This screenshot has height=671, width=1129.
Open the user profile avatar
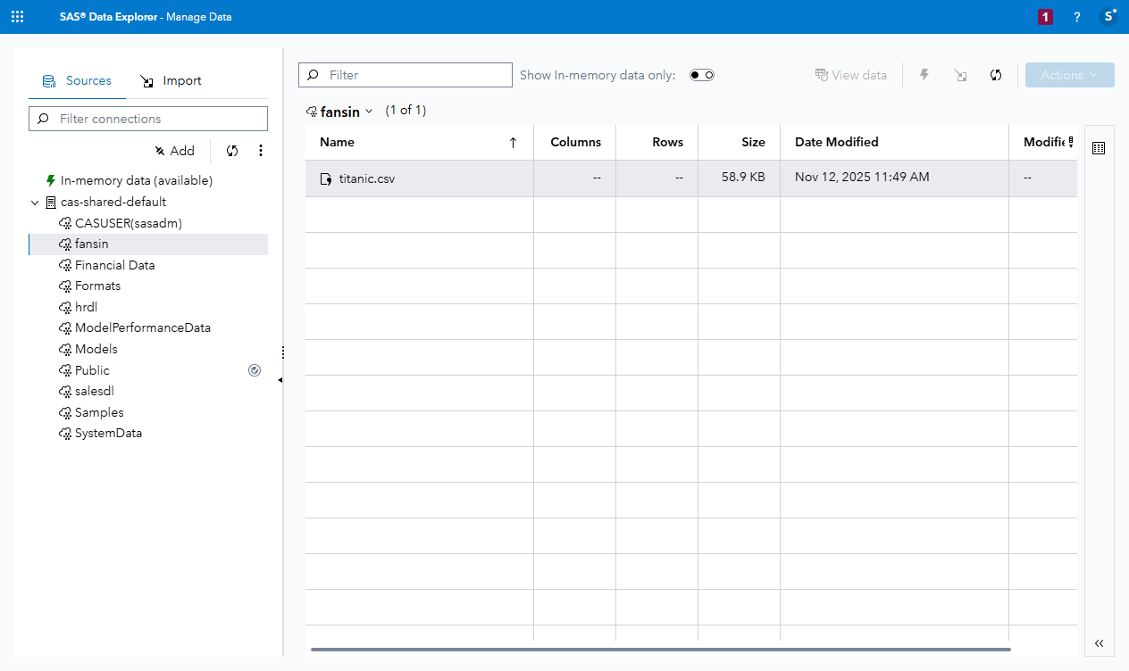click(x=1108, y=16)
